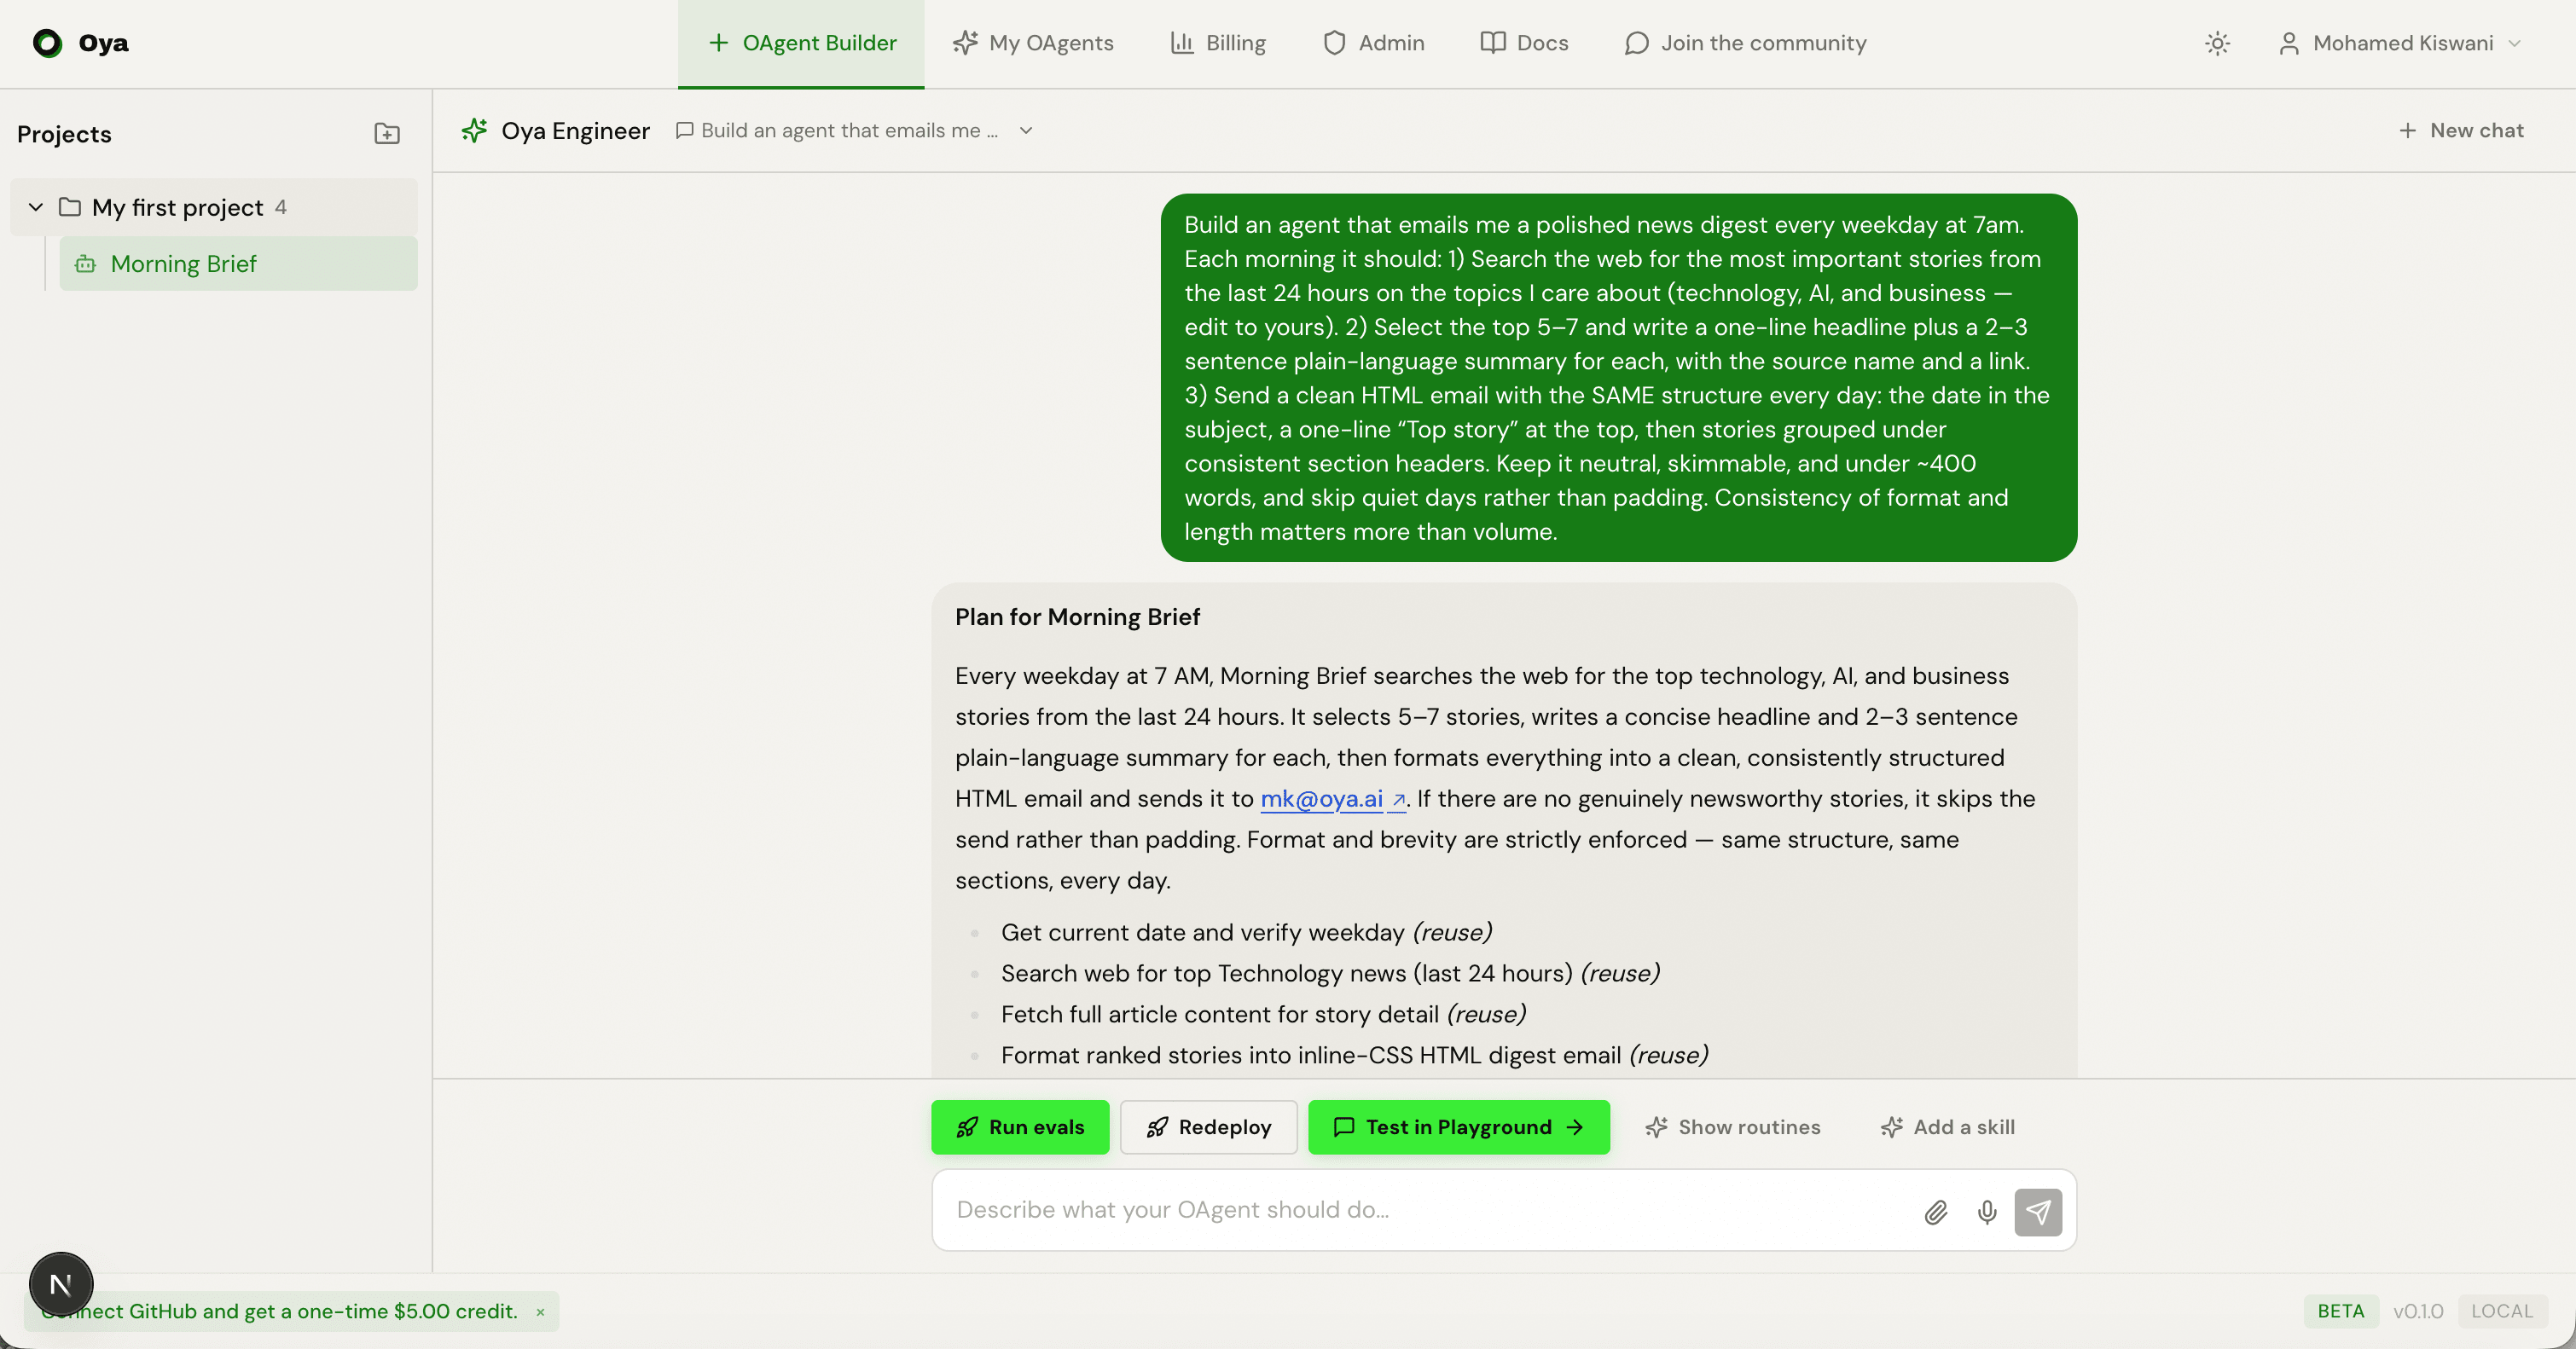Open the Admin tab
Screen dimensions: 2576x1349
[x=1373, y=43]
